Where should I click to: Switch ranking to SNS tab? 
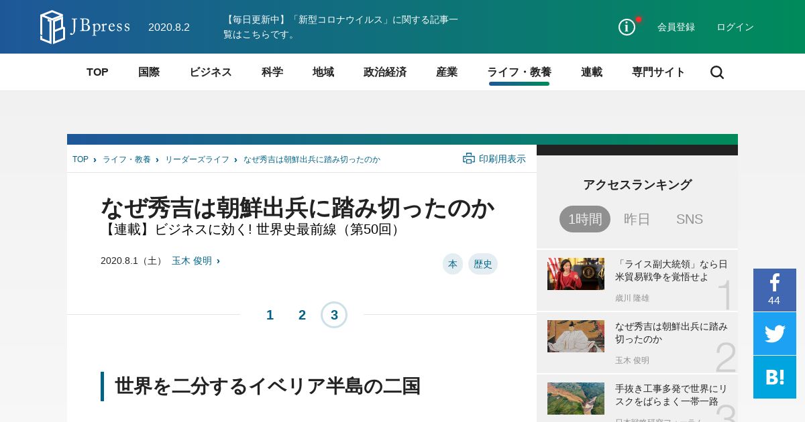(690, 219)
